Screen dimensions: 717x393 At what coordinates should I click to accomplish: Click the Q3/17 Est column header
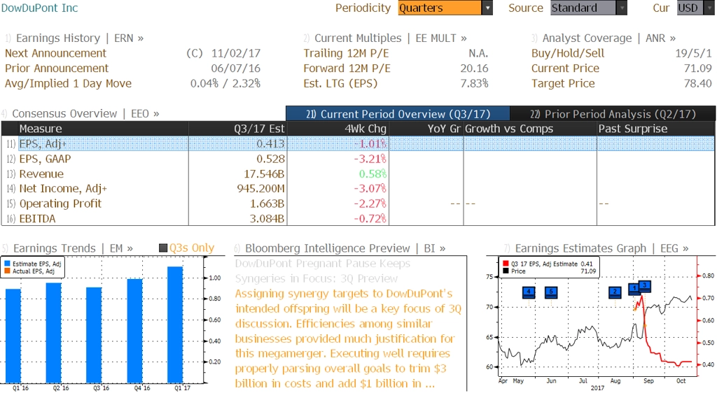[237, 129]
